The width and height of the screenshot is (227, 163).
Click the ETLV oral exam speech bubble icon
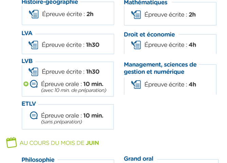tap(34, 115)
